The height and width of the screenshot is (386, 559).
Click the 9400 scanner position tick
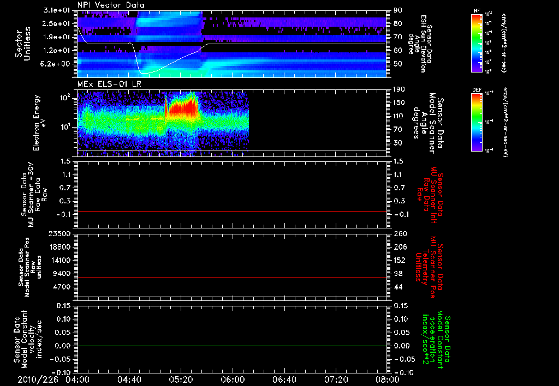(x=62, y=274)
